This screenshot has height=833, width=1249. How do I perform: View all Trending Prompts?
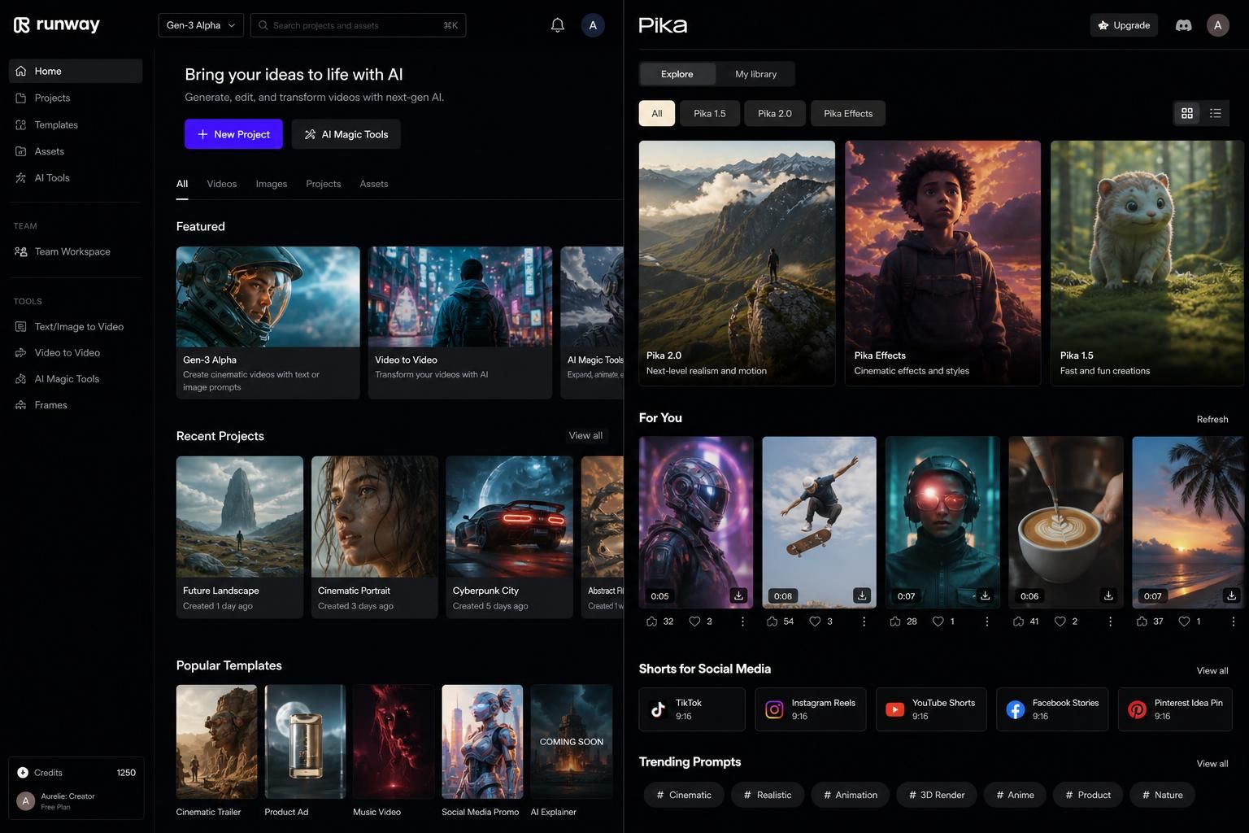coord(1212,763)
